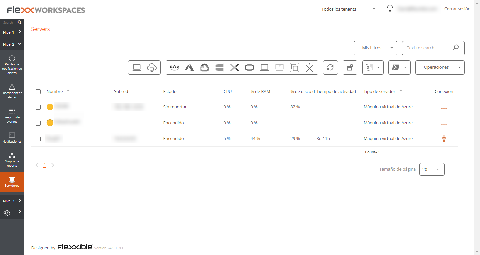
Task: Toggle the select-all checkbox in table header
Action: [x=38, y=92]
